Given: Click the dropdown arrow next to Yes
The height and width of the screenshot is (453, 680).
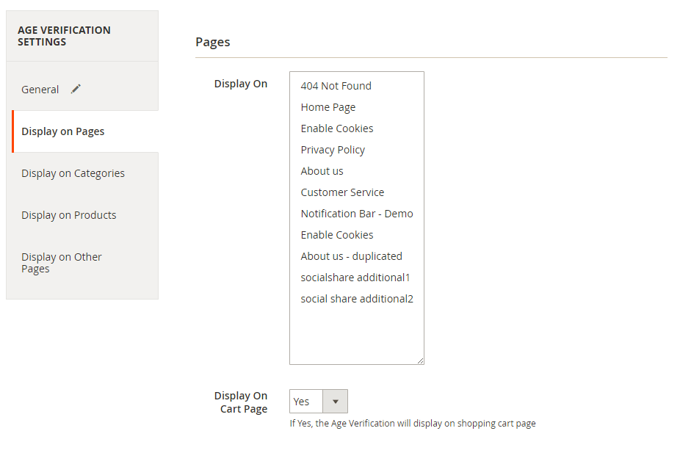Looking at the screenshot, I should (336, 402).
